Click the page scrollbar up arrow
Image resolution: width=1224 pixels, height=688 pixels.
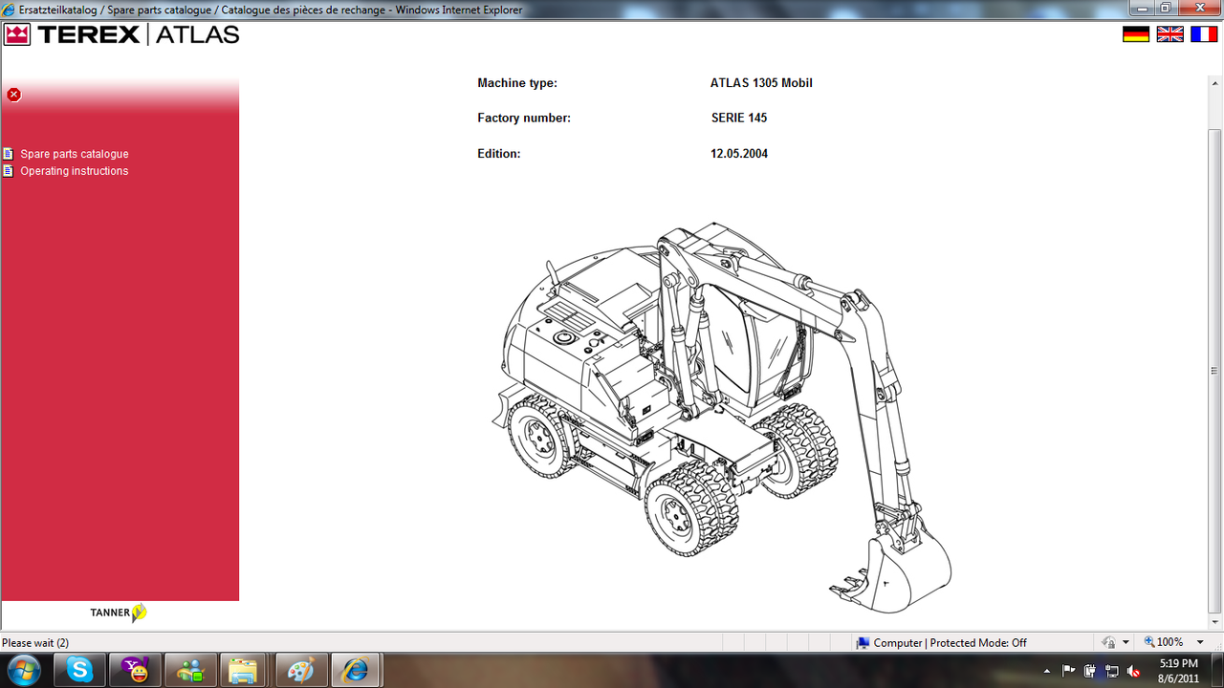(1214, 82)
